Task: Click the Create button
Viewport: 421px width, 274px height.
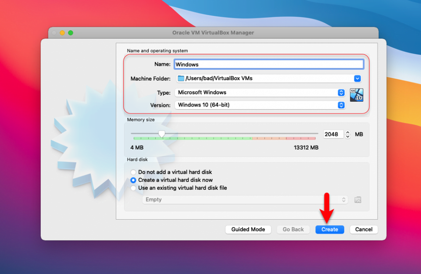Action: 329,229
